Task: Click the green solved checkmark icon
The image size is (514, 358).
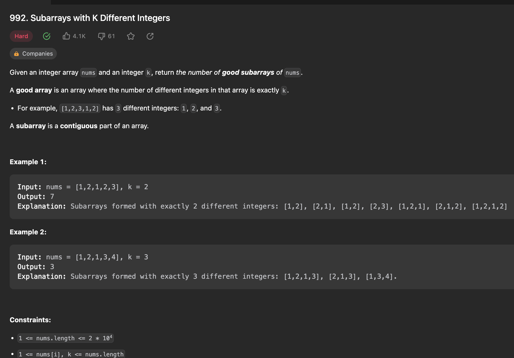Action: click(47, 36)
